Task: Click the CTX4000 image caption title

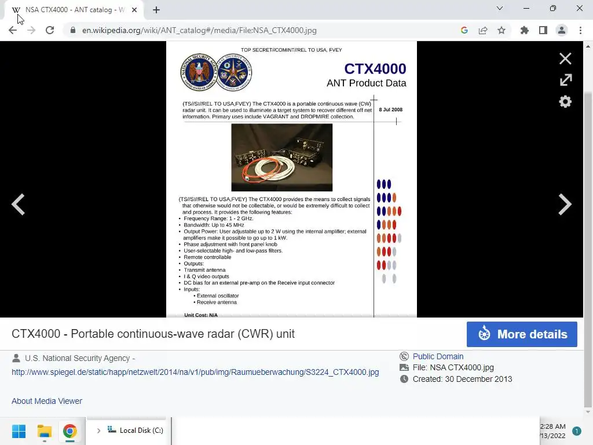Action: [x=153, y=334]
